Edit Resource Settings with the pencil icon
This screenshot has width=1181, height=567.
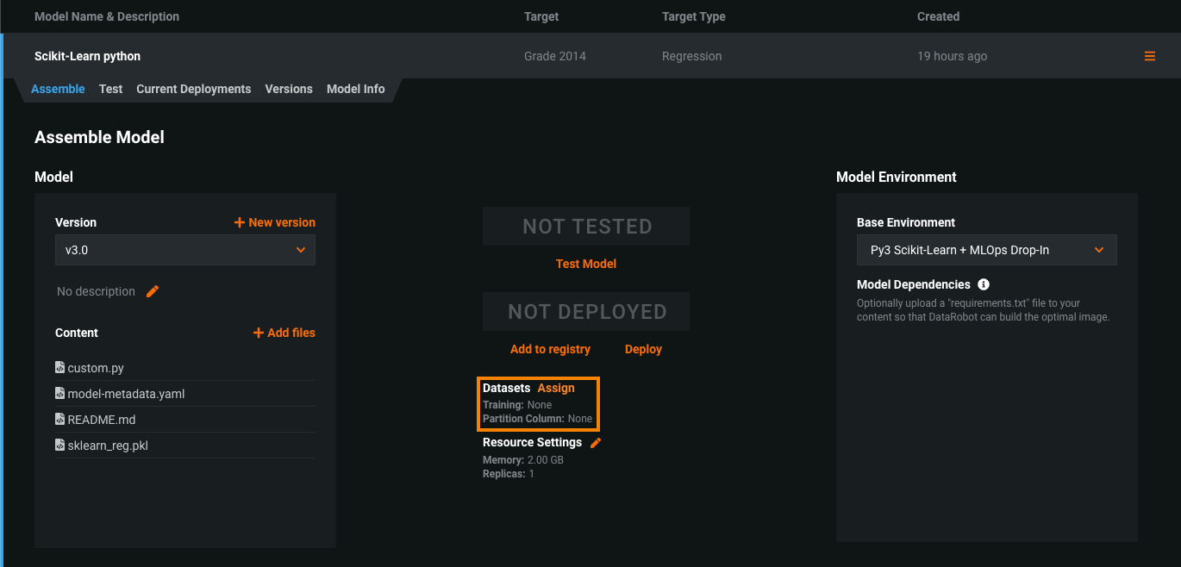coord(596,442)
